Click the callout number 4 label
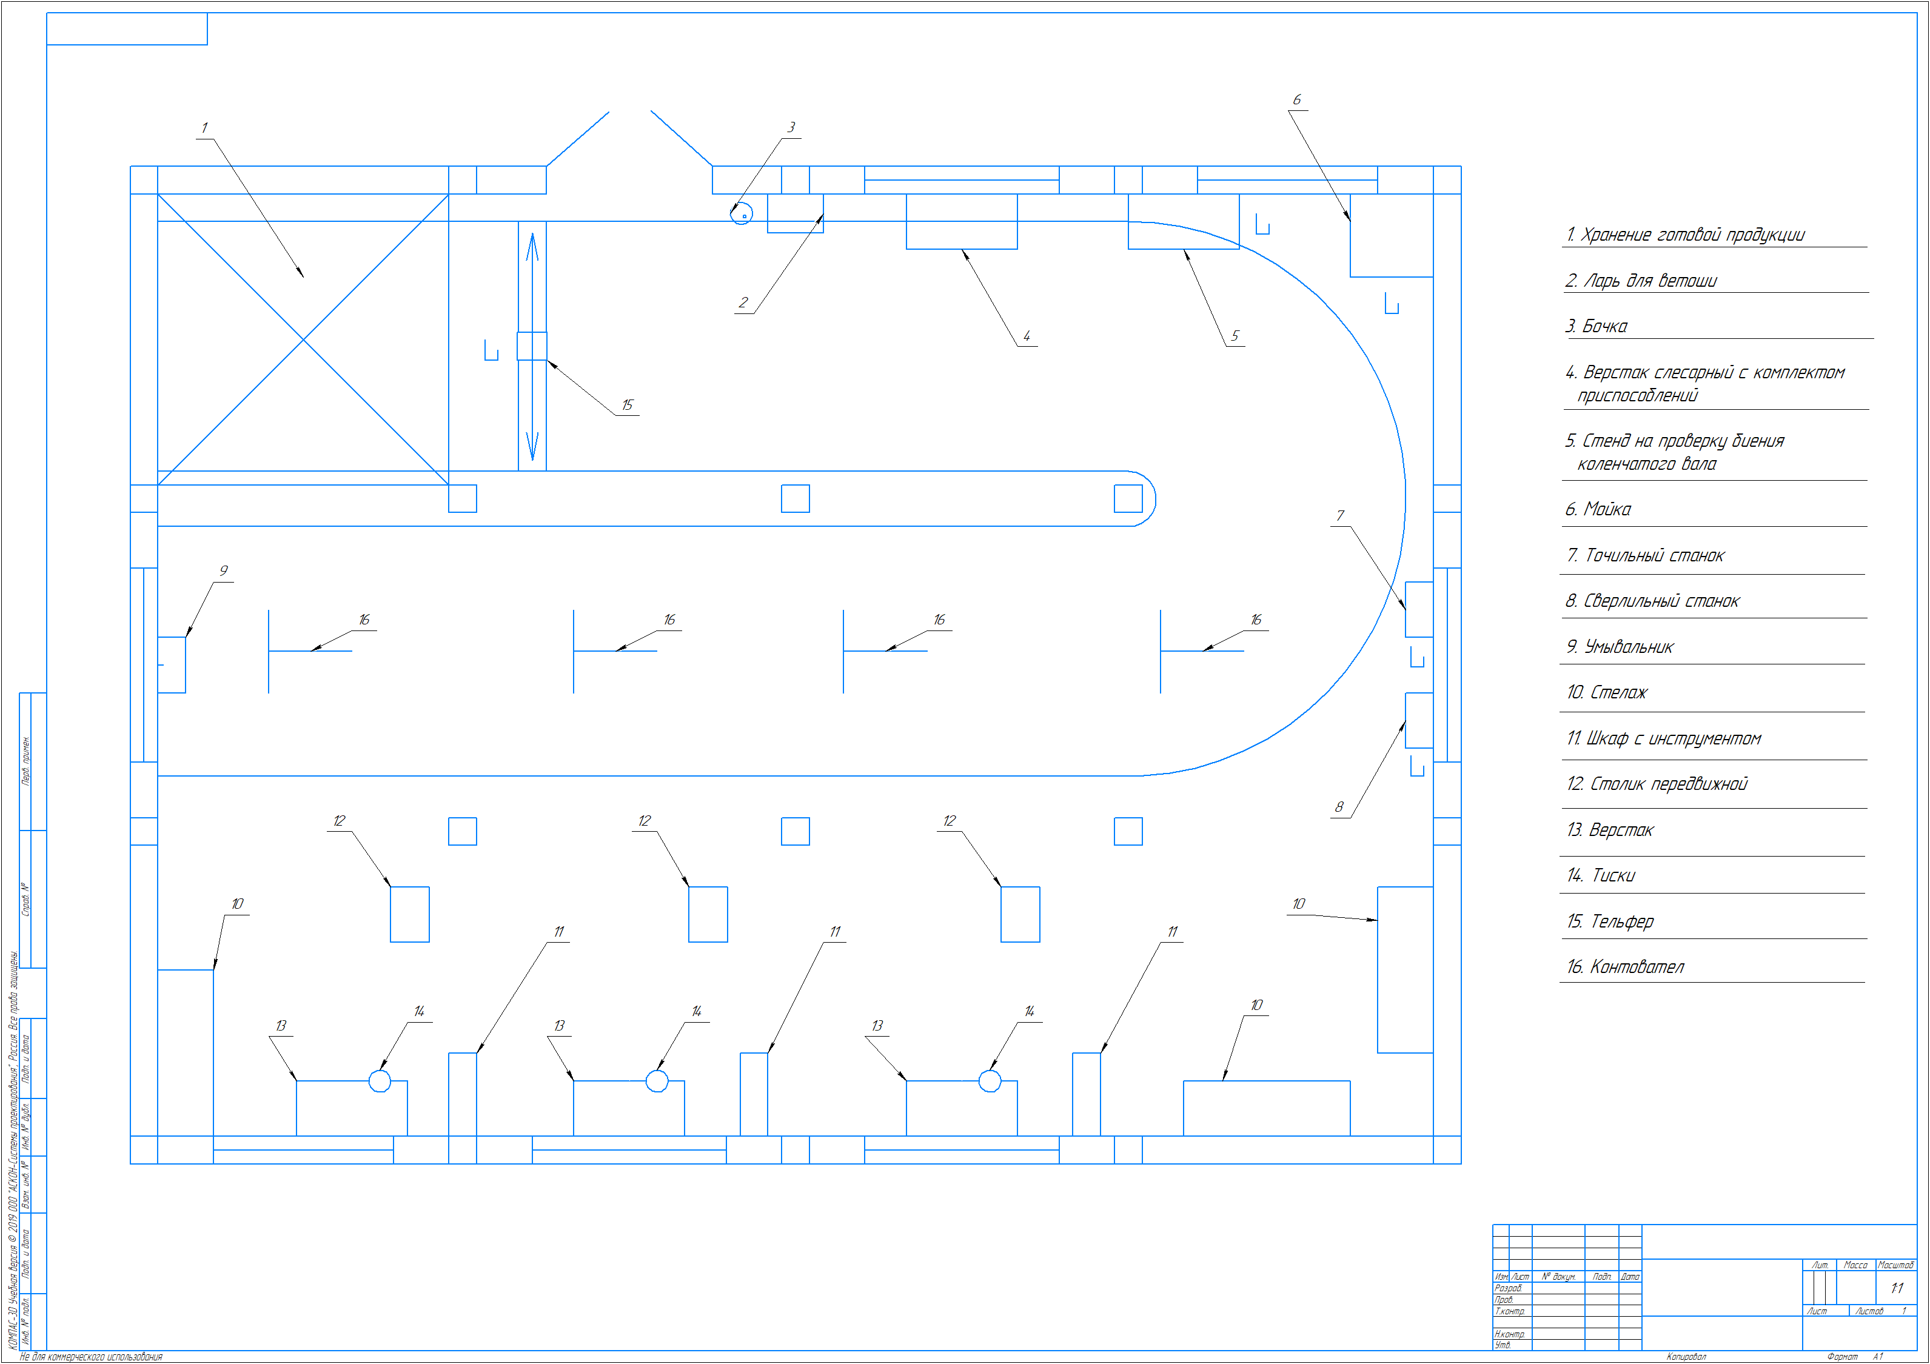 point(1027,336)
